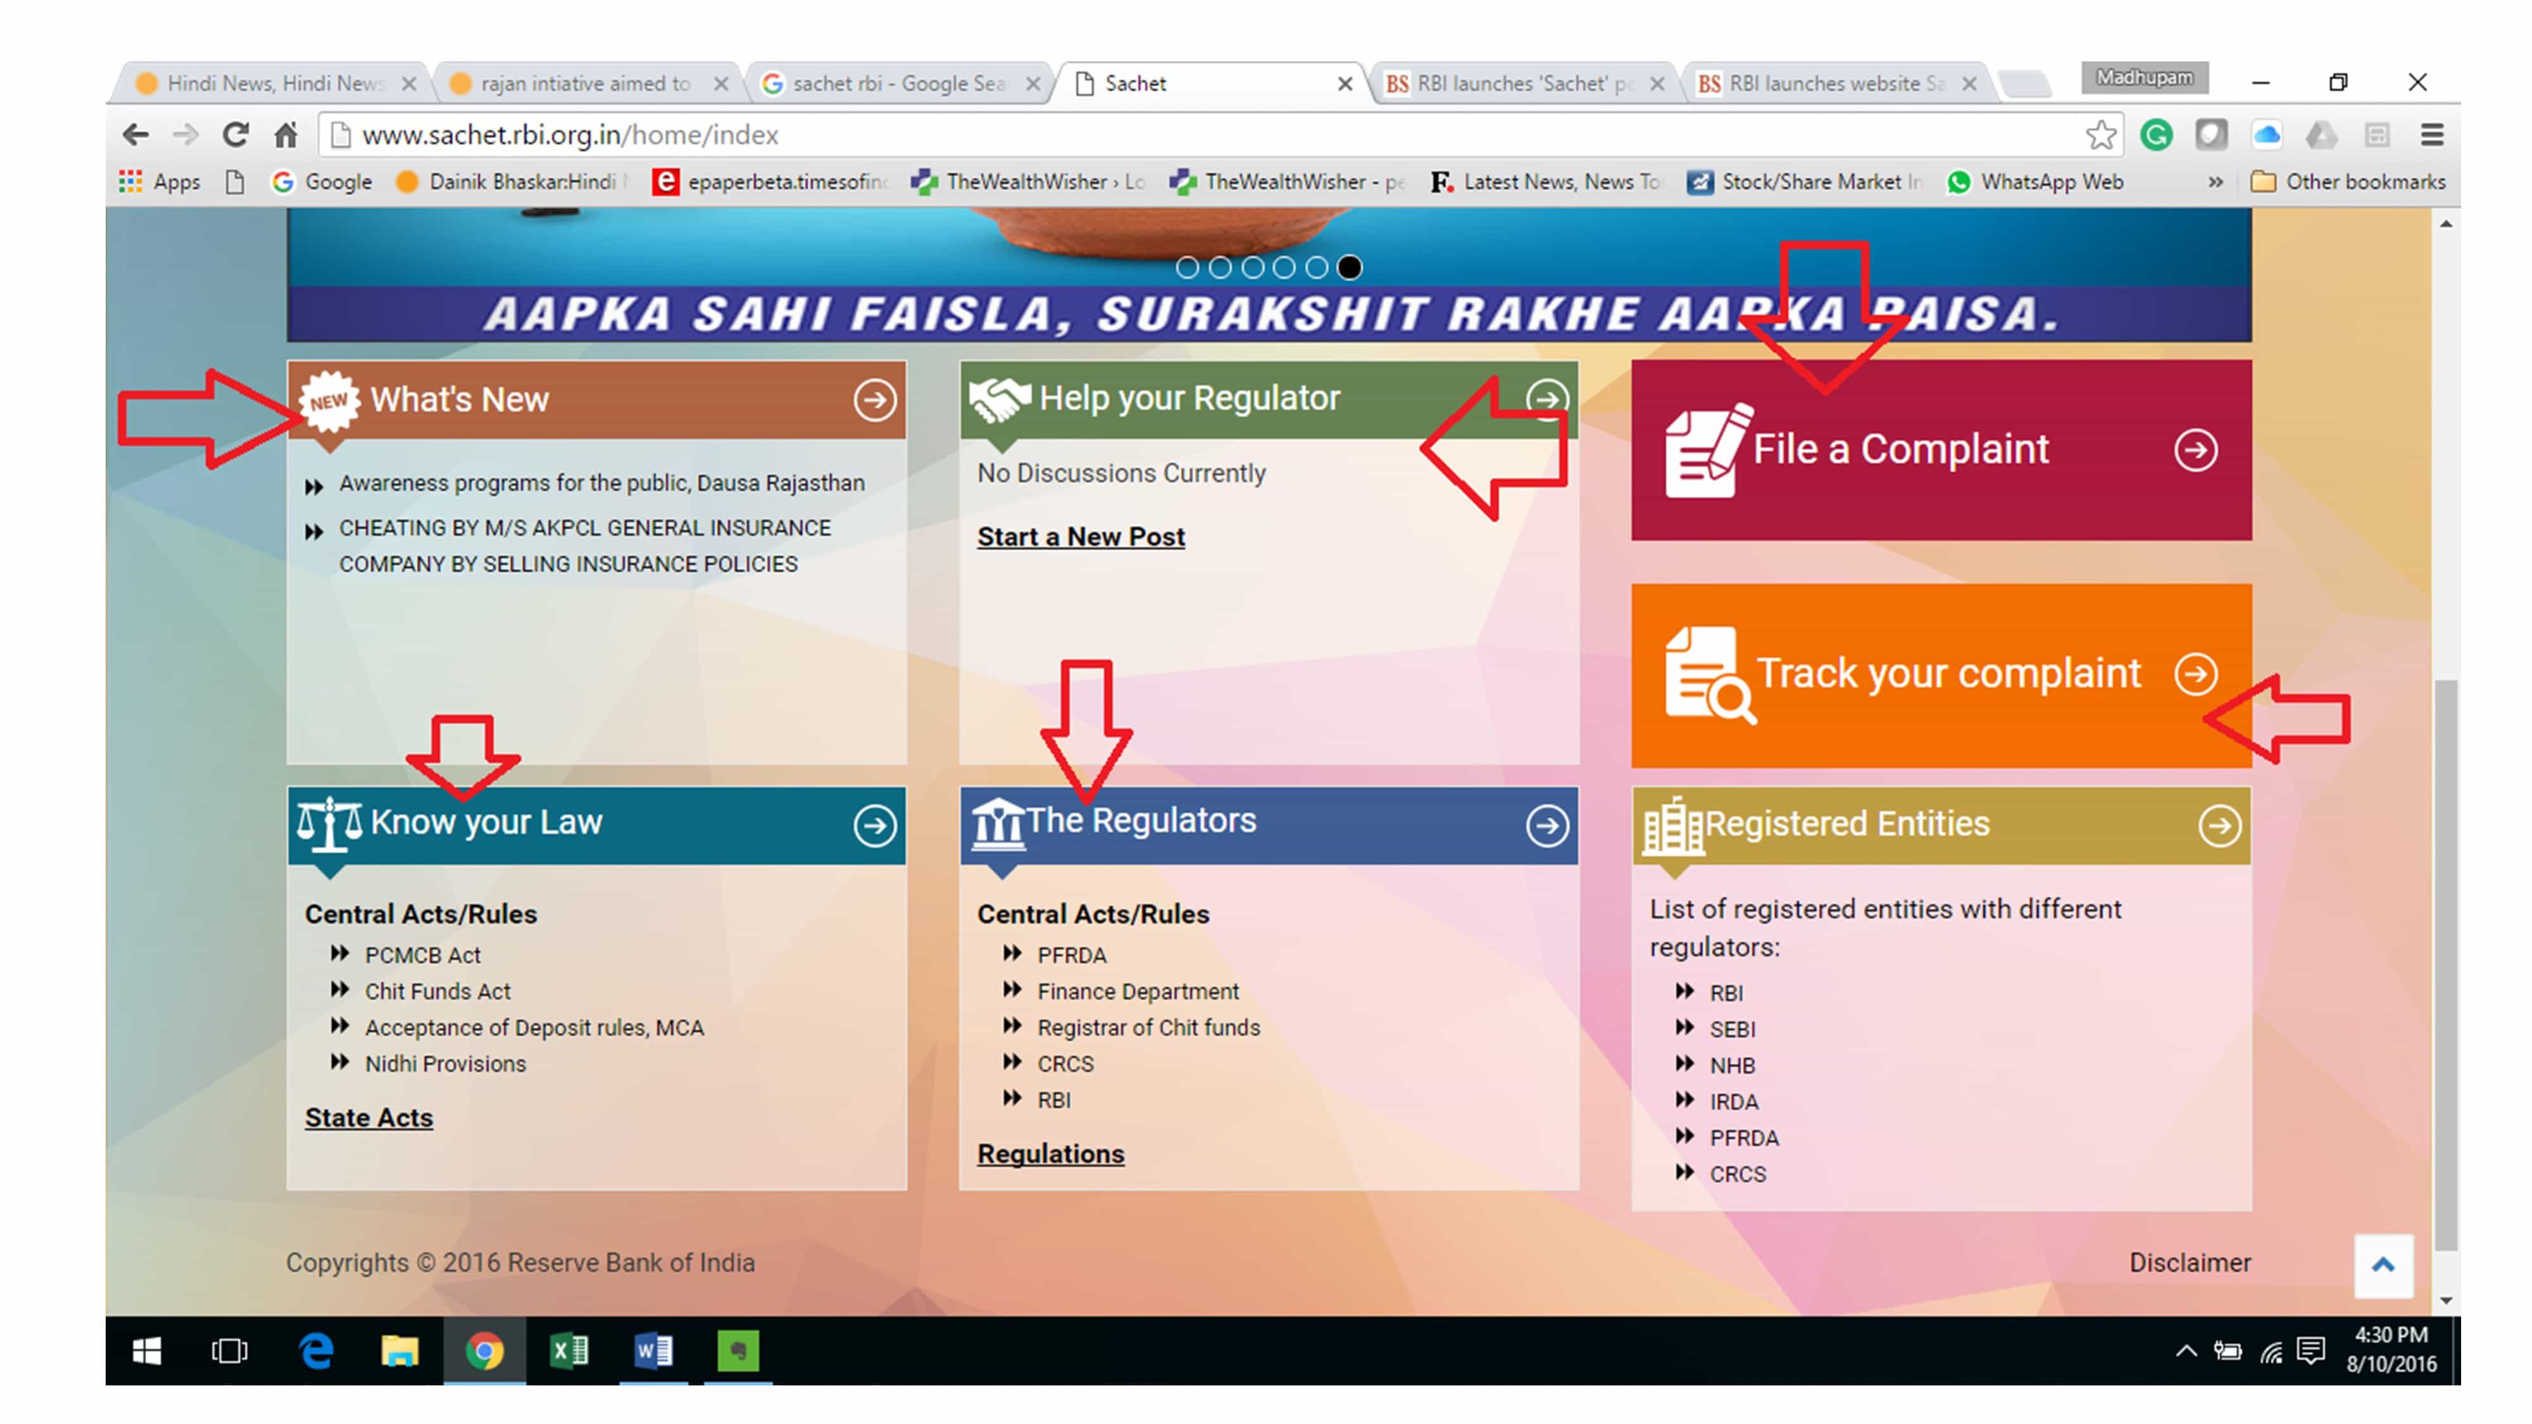This screenshot has width=2532, height=1424.
Task: Bookmark this page with the star icon
Action: point(2100,135)
